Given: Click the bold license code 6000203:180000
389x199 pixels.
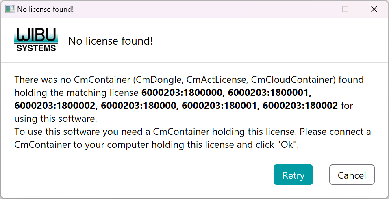Looking at the screenshot, I should (139, 106).
